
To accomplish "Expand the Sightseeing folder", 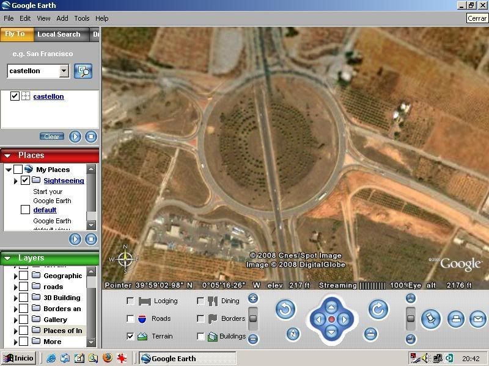I will click(16, 181).
